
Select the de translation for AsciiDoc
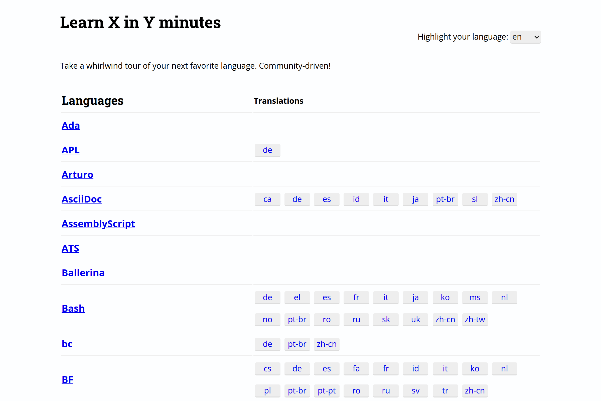pyautogui.click(x=297, y=199)
